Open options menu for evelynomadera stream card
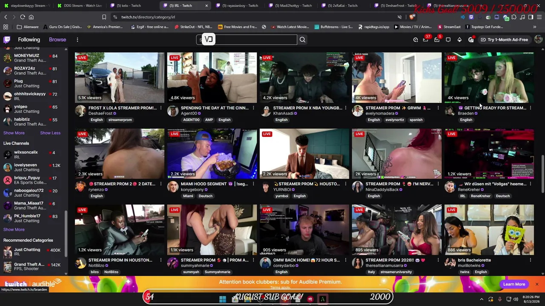 [438, 108]
